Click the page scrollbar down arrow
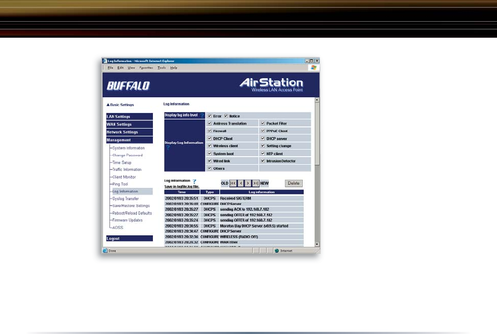The image size is (497, 334). pyautogui.click(x=317, y=244)
